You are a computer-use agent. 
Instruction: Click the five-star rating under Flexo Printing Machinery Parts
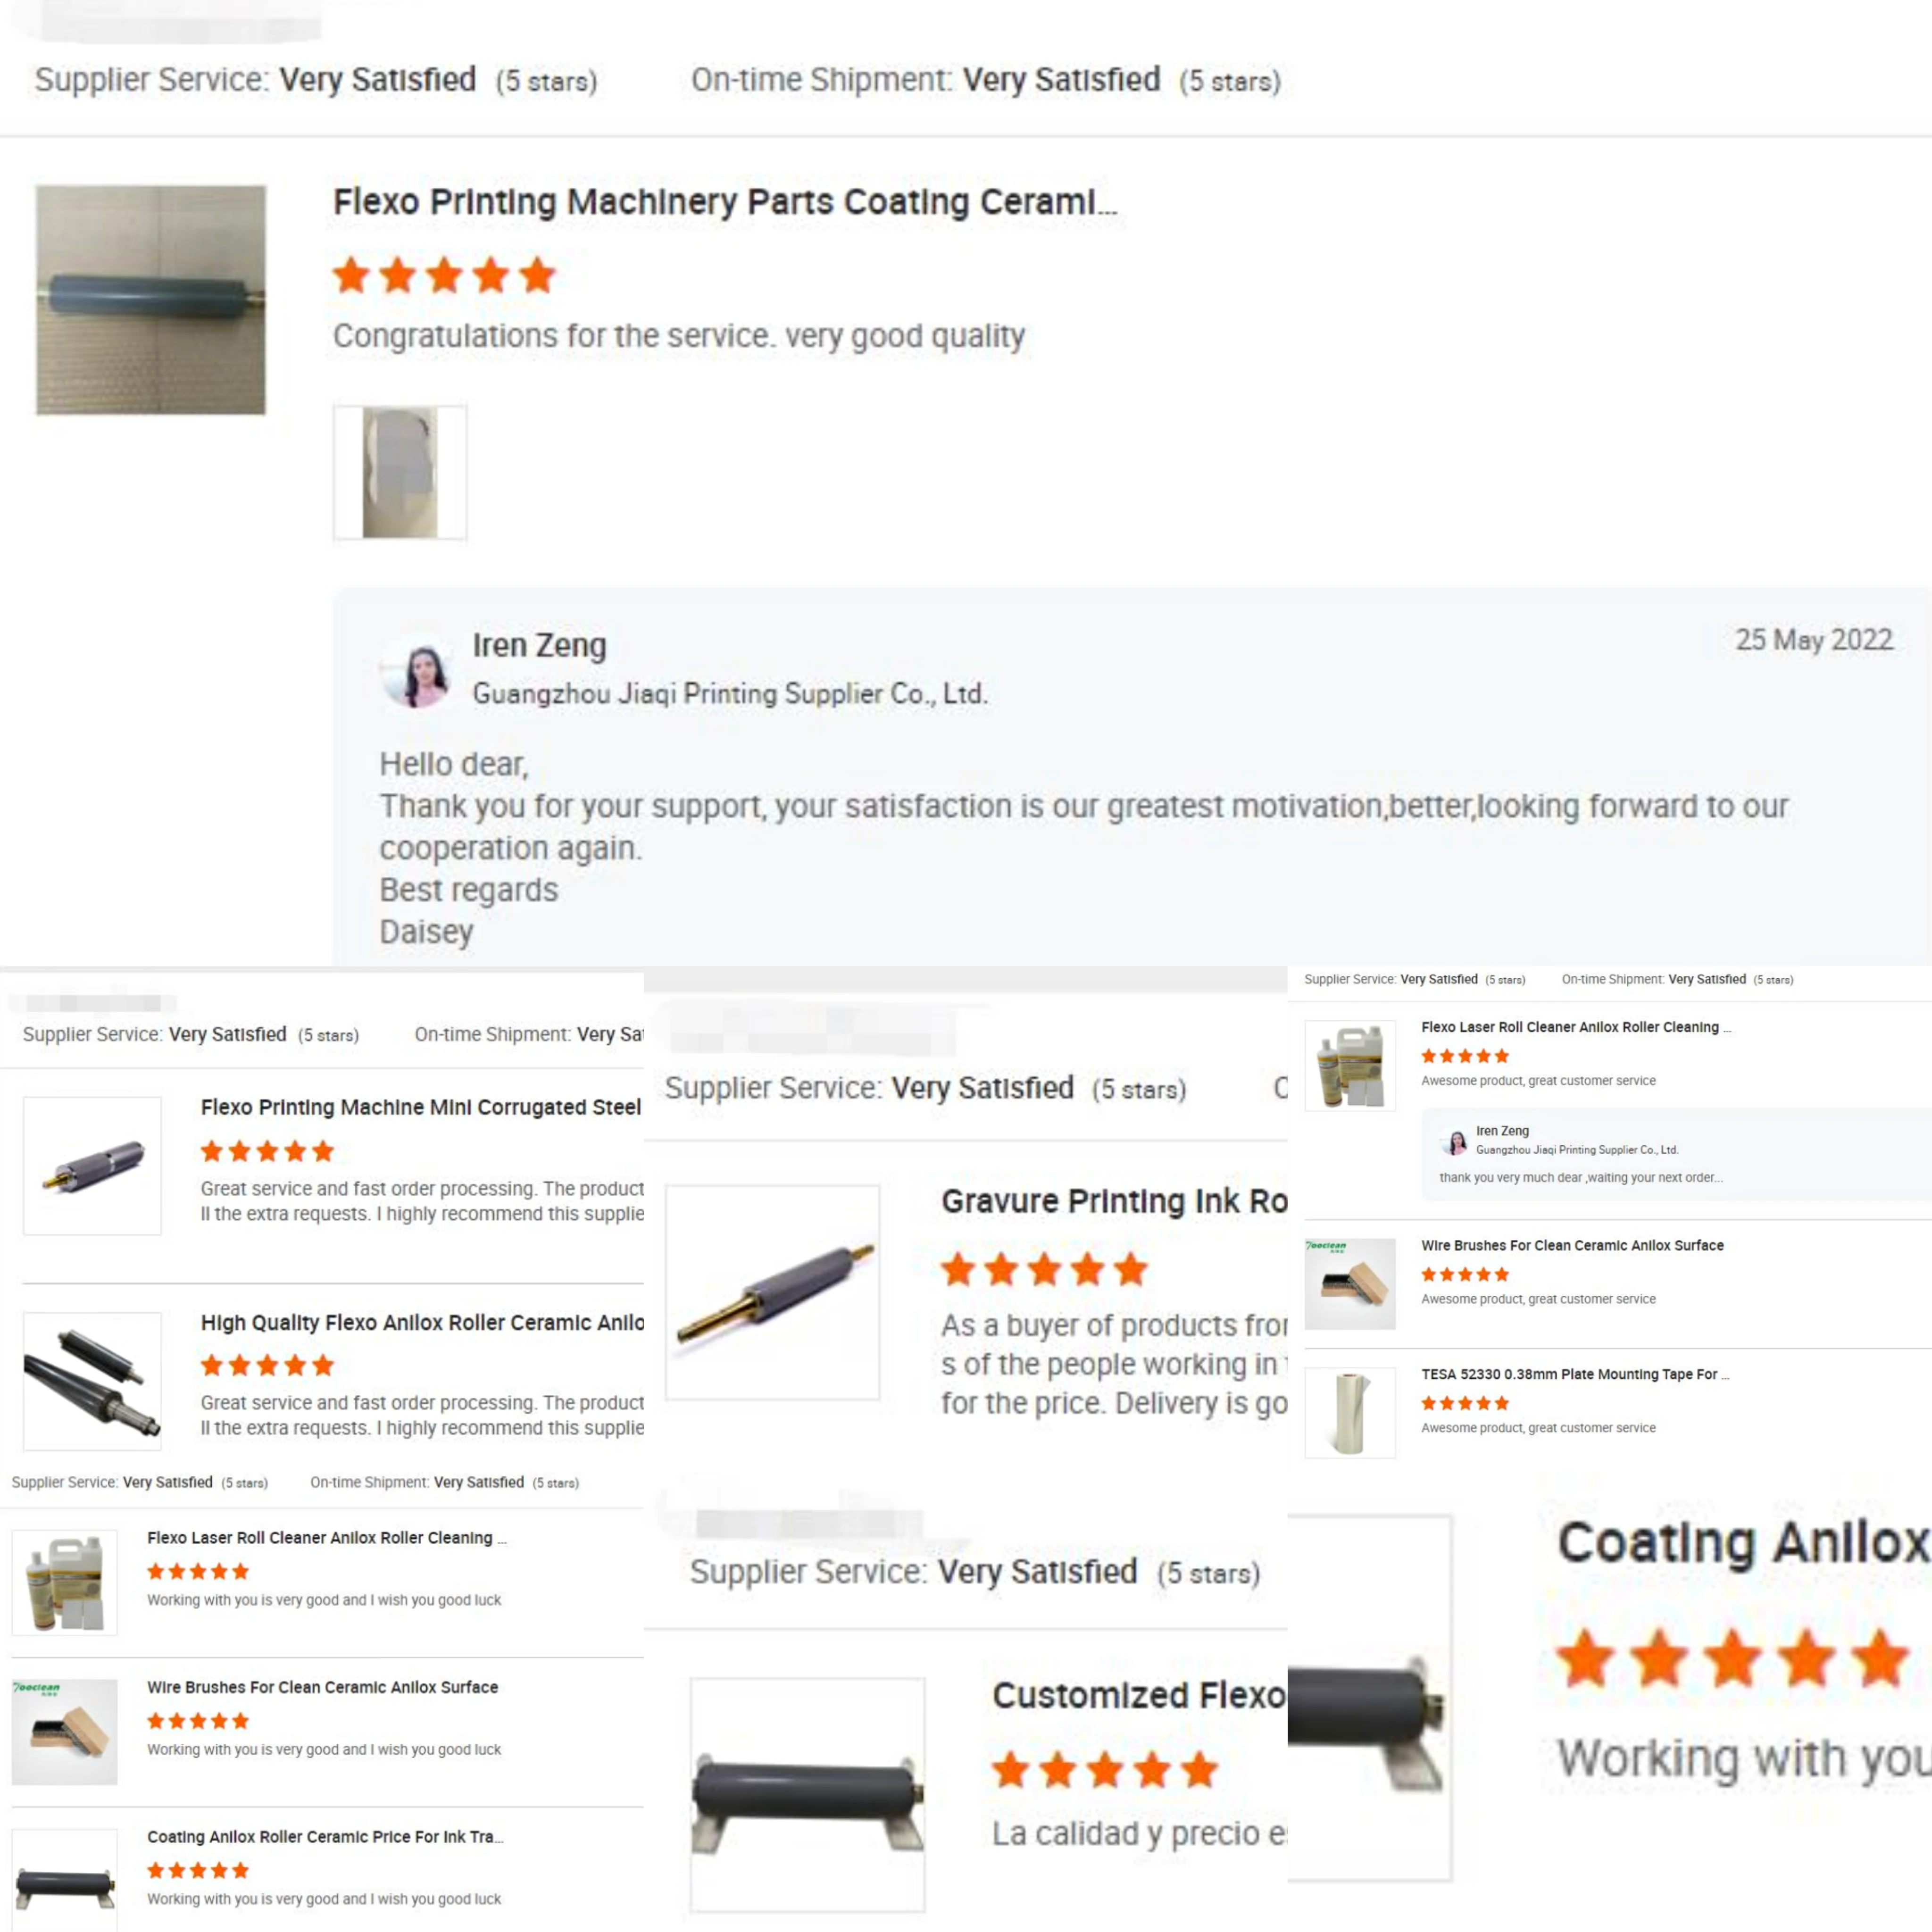(444, 275)
